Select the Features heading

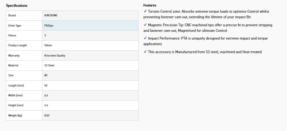(x=150, y=5)
